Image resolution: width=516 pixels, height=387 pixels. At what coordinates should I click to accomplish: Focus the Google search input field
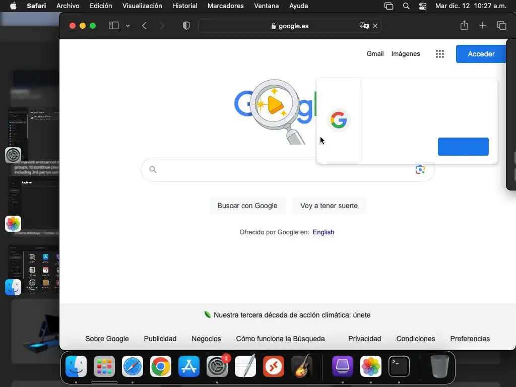[287, 170]
